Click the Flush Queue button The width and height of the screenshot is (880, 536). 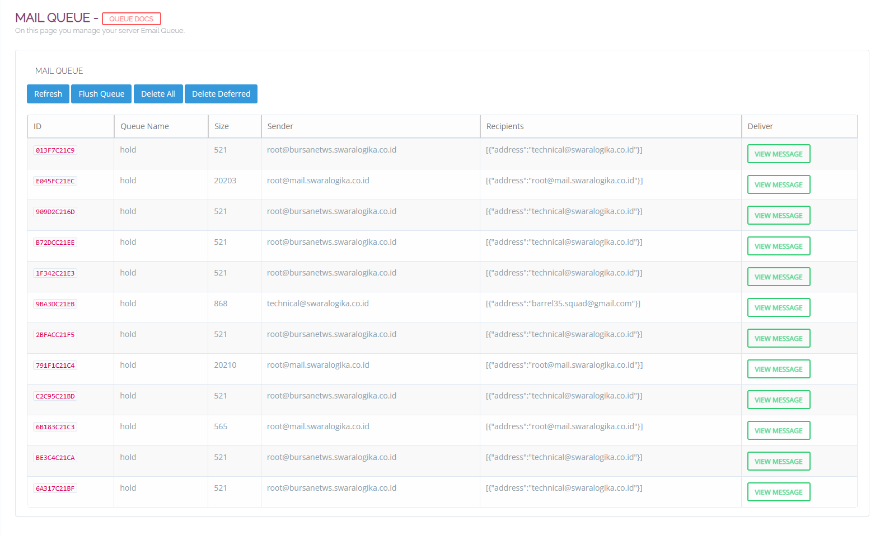point(101,94)
